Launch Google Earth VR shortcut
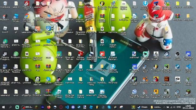Image resolution: width=196 pixels, height=110 pixels. tap(134, 94)
